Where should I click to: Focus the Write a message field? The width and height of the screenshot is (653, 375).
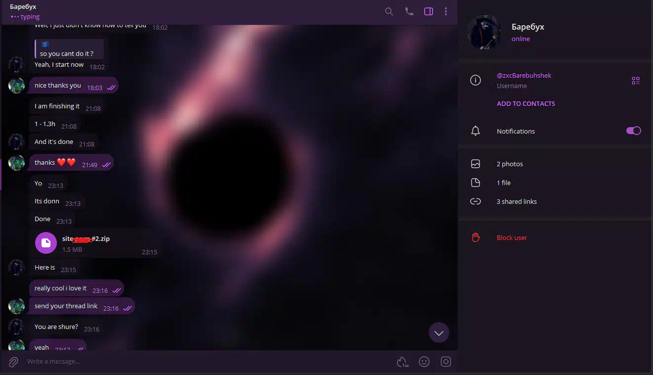click(208, 362)
